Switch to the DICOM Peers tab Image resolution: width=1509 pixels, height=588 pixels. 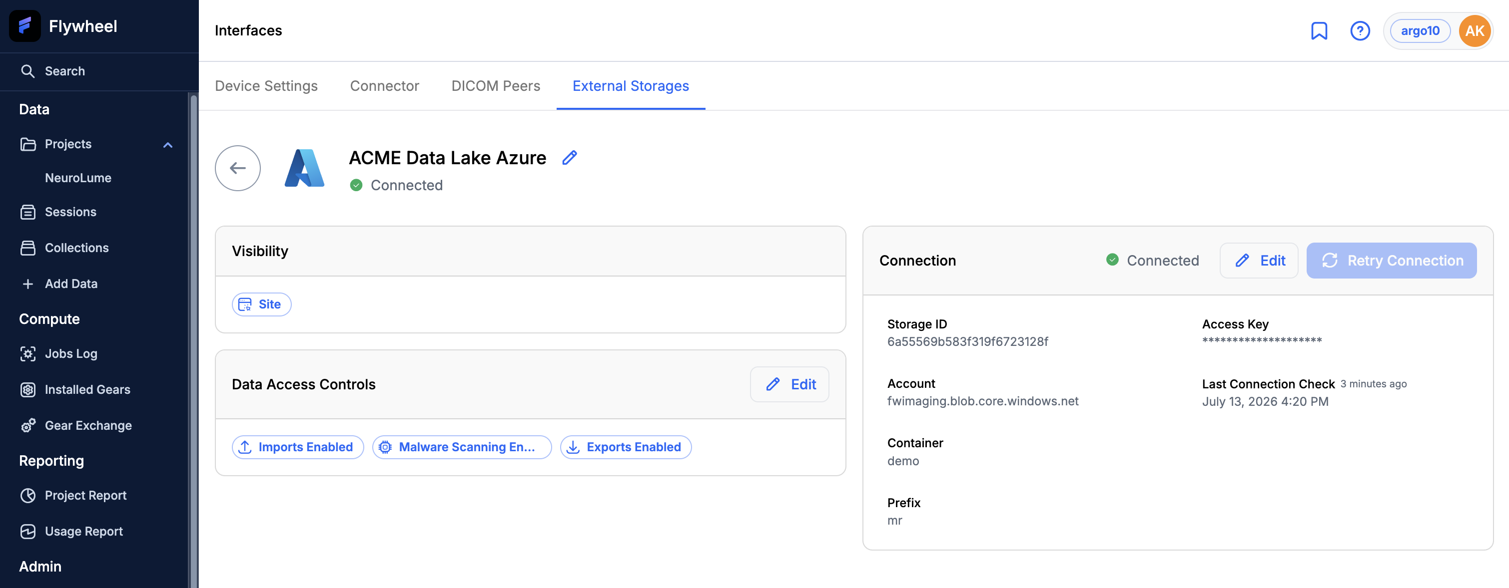(496, 86)
